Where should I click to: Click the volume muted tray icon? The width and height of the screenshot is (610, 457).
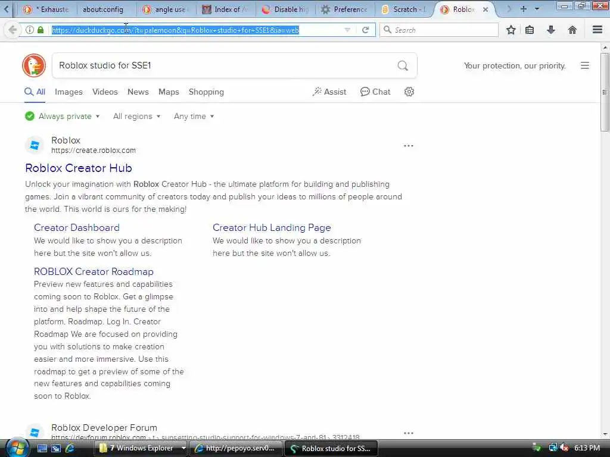point(565,448)
